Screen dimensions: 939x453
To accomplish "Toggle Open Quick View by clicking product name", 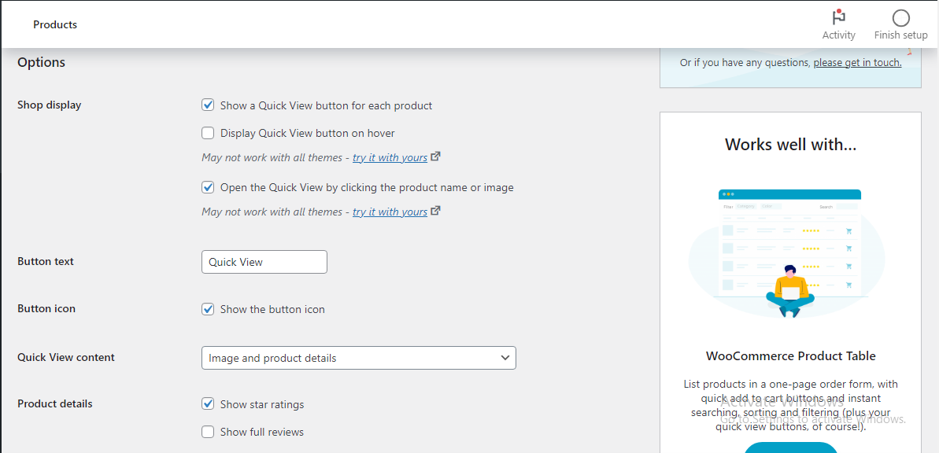I will pyautogui.click(x=208, y=187).
